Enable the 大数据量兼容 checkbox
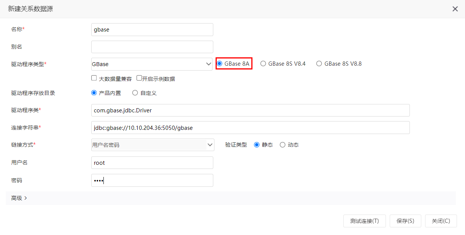Screen dimensions: 465x235 click(94, 78)
